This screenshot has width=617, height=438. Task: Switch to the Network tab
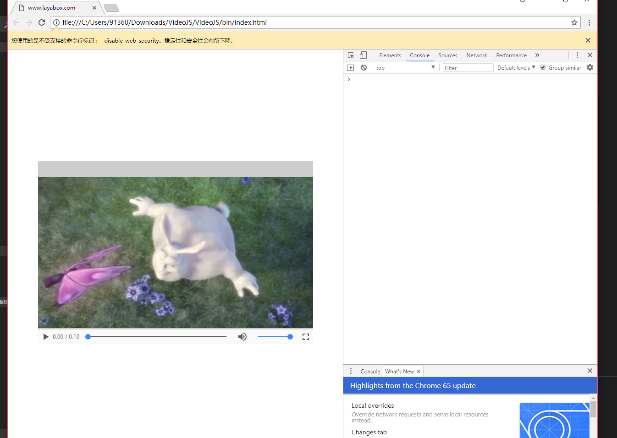(476, 55)
